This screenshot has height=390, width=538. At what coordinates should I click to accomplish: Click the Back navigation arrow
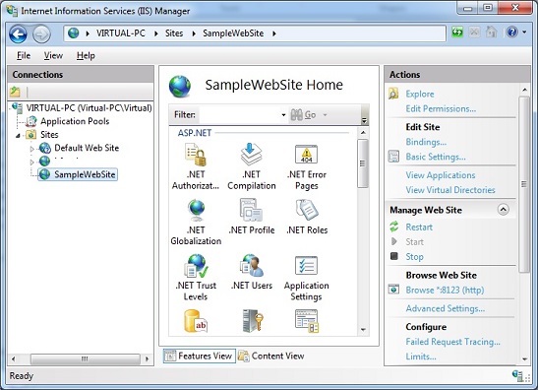[18, 33]
